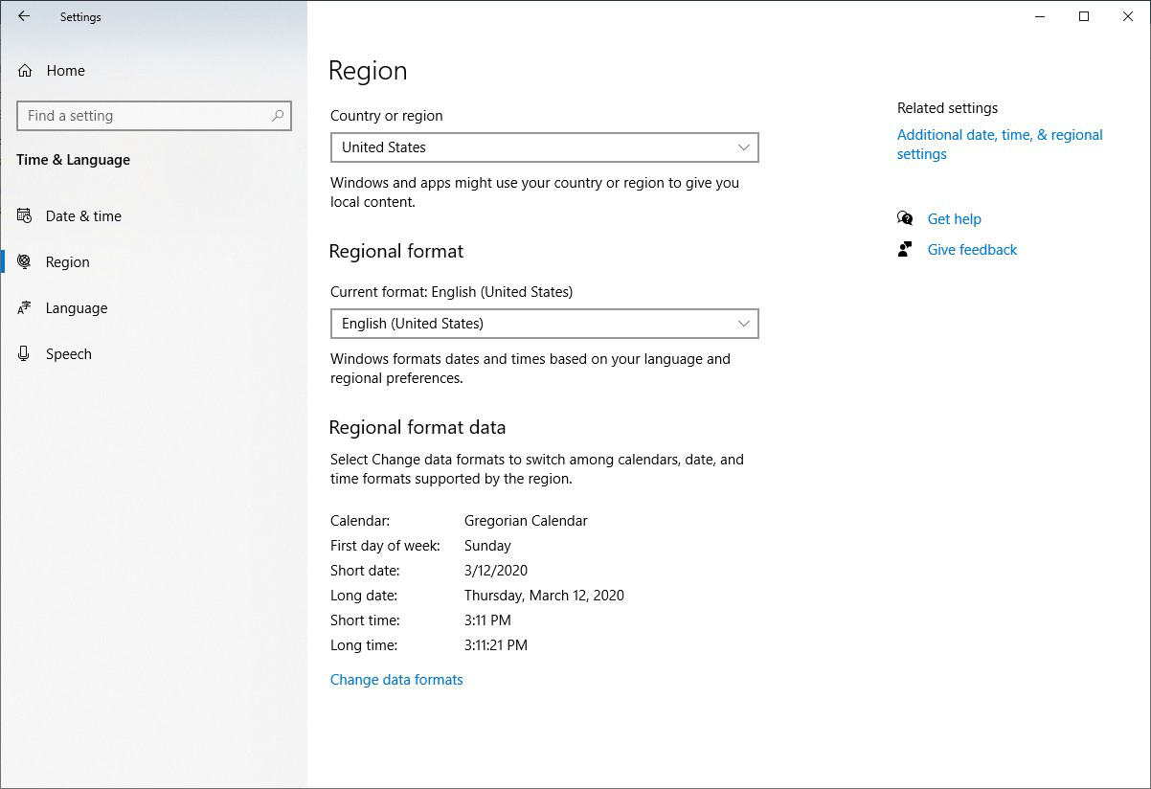Screen dimensions: 1151x789
Task: Focus the Find a setting search box
Action: click(x=154, y=116)
